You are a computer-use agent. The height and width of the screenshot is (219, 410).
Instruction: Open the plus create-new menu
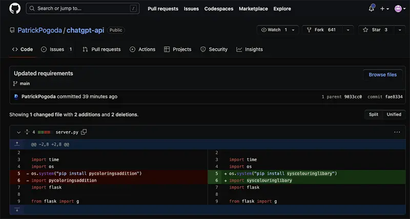[x=384, y=9]
